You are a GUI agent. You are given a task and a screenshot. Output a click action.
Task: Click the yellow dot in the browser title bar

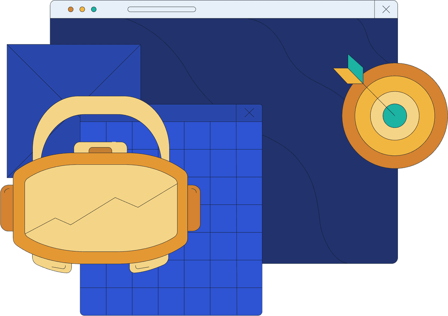click(82, 9)
